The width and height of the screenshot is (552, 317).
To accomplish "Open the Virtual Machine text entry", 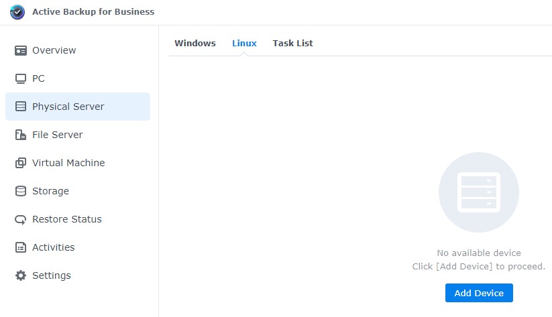I will pos(68,163).
